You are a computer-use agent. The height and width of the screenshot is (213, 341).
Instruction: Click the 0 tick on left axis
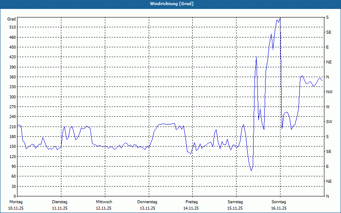(x=14, y=196)
